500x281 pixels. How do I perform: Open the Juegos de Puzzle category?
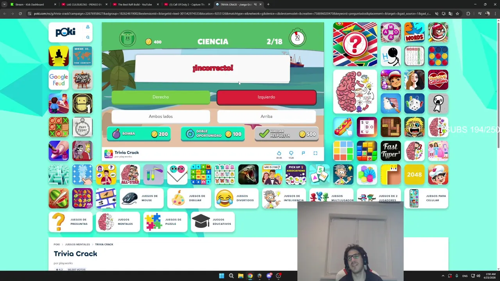pos(165,222)
